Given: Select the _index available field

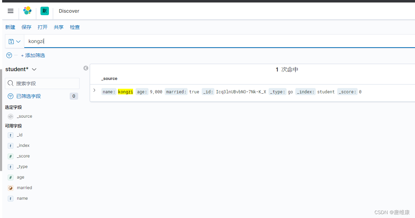Looking at the screenshot, I should point(23,145).
